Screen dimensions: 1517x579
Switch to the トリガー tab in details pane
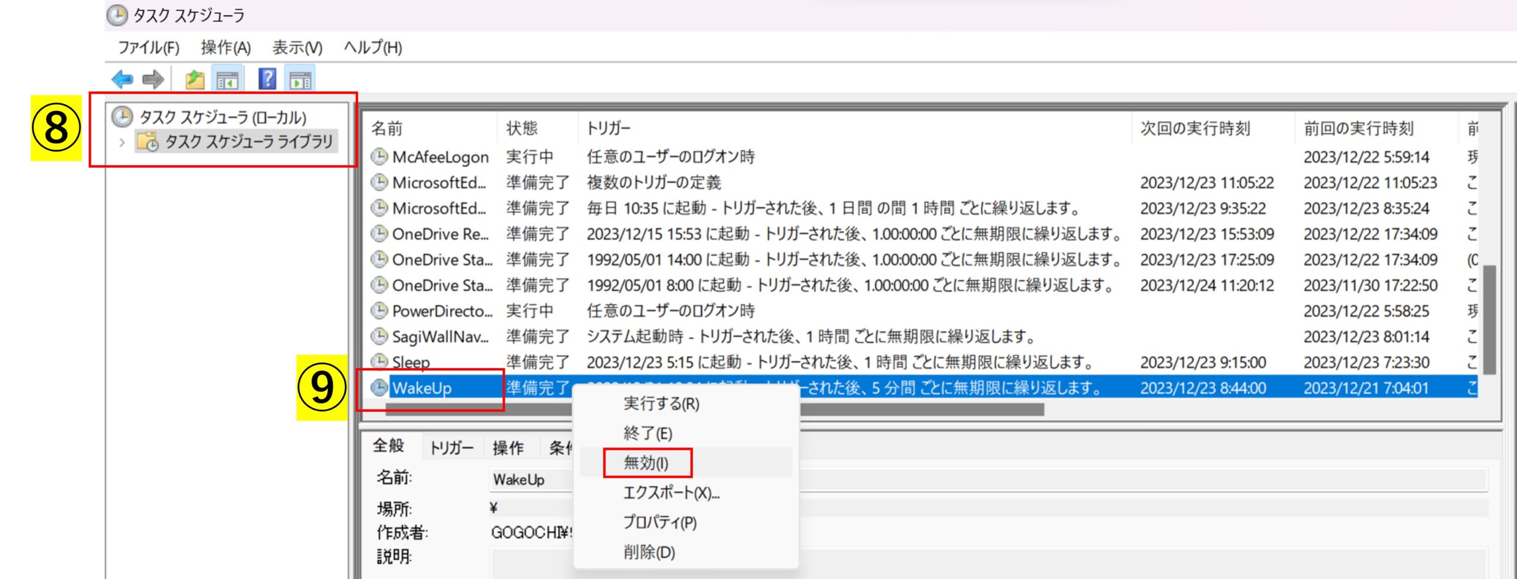(452, 447)
